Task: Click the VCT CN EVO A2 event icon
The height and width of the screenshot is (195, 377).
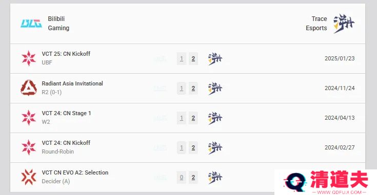Action: tap(29, 177)
